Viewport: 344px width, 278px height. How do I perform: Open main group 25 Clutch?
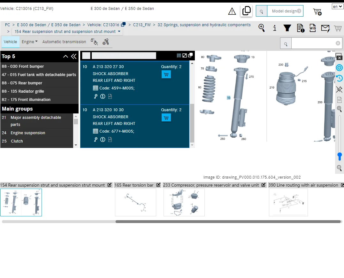37,141
